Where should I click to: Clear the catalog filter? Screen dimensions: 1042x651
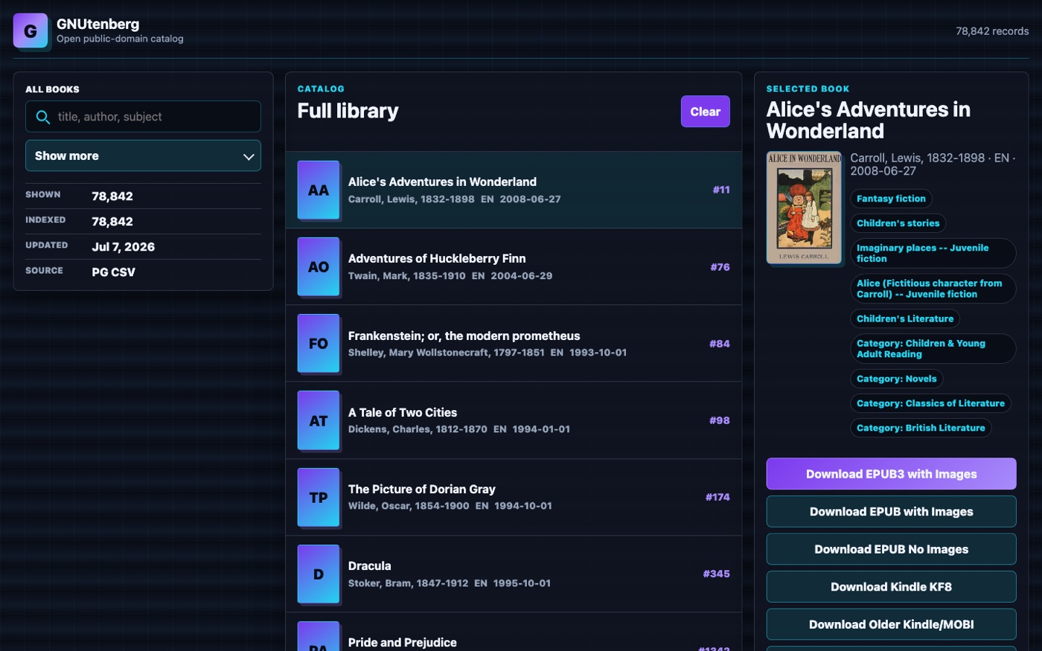(705, 112)
